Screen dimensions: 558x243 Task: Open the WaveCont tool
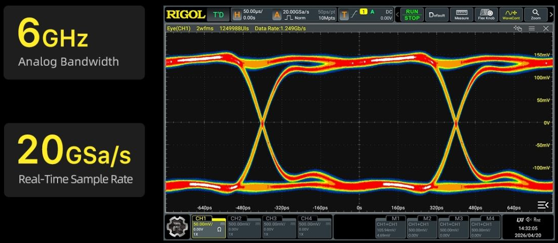(511, 15)
